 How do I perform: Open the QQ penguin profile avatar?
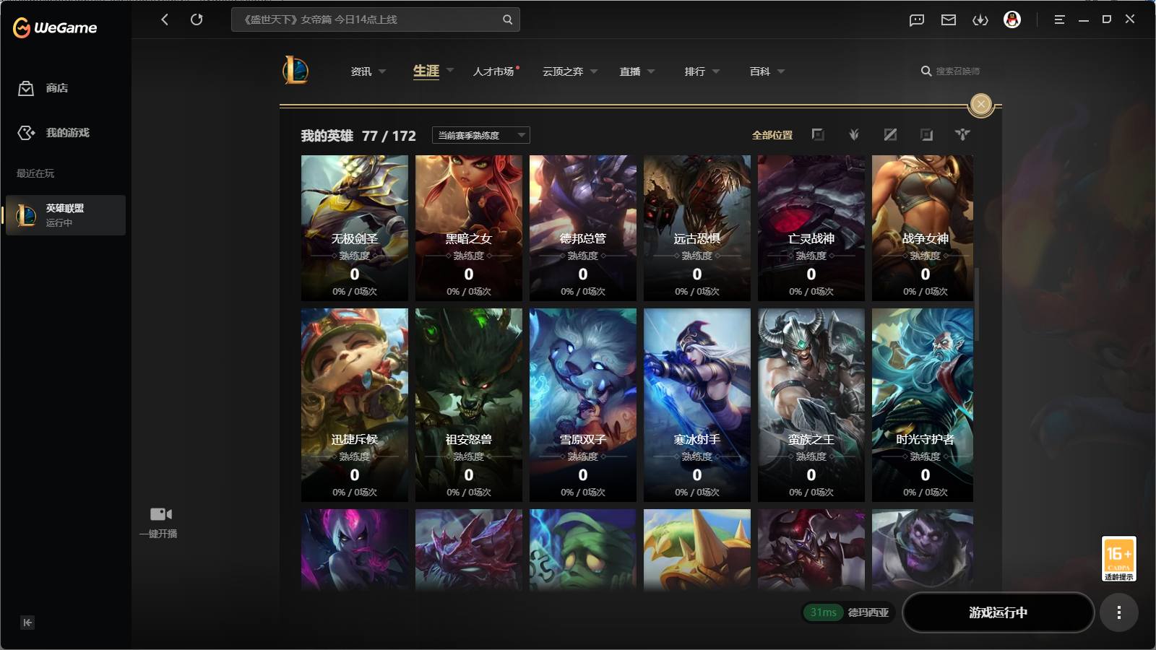point(1012,19)
